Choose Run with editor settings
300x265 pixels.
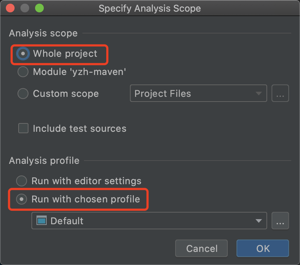click(22, 181)
